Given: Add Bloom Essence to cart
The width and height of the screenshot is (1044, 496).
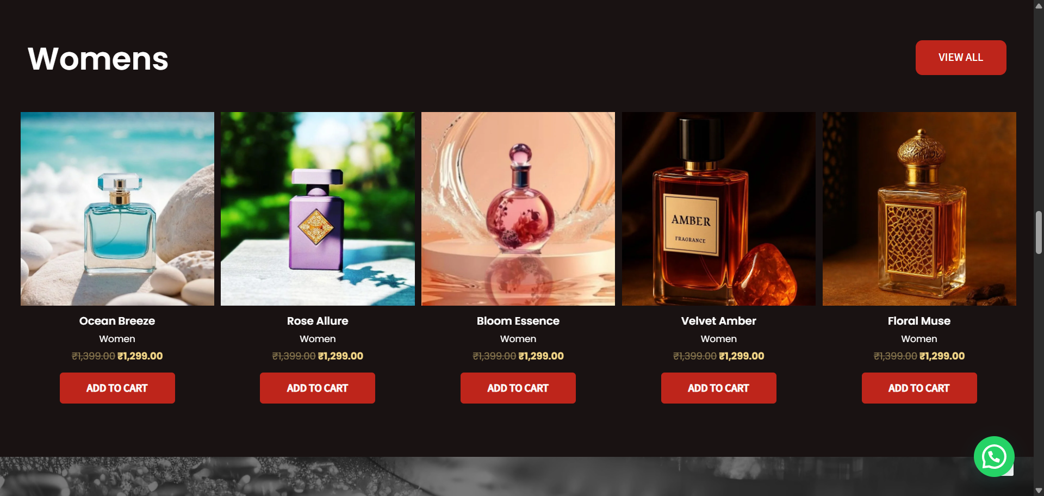Looking at the screenshot, I should [x=518, y=388].
